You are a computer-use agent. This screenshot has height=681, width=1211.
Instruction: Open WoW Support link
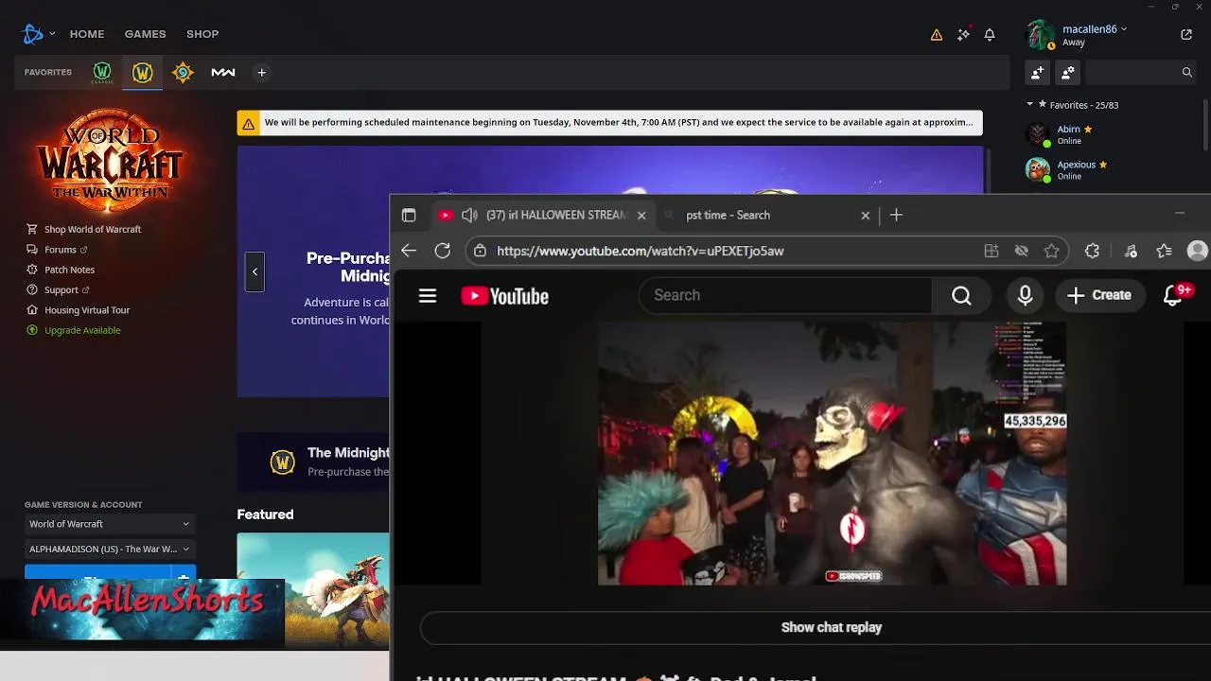61,290
